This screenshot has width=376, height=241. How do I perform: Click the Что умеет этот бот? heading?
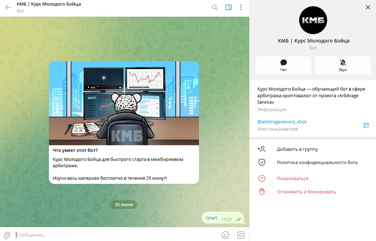tap(75, 151)
